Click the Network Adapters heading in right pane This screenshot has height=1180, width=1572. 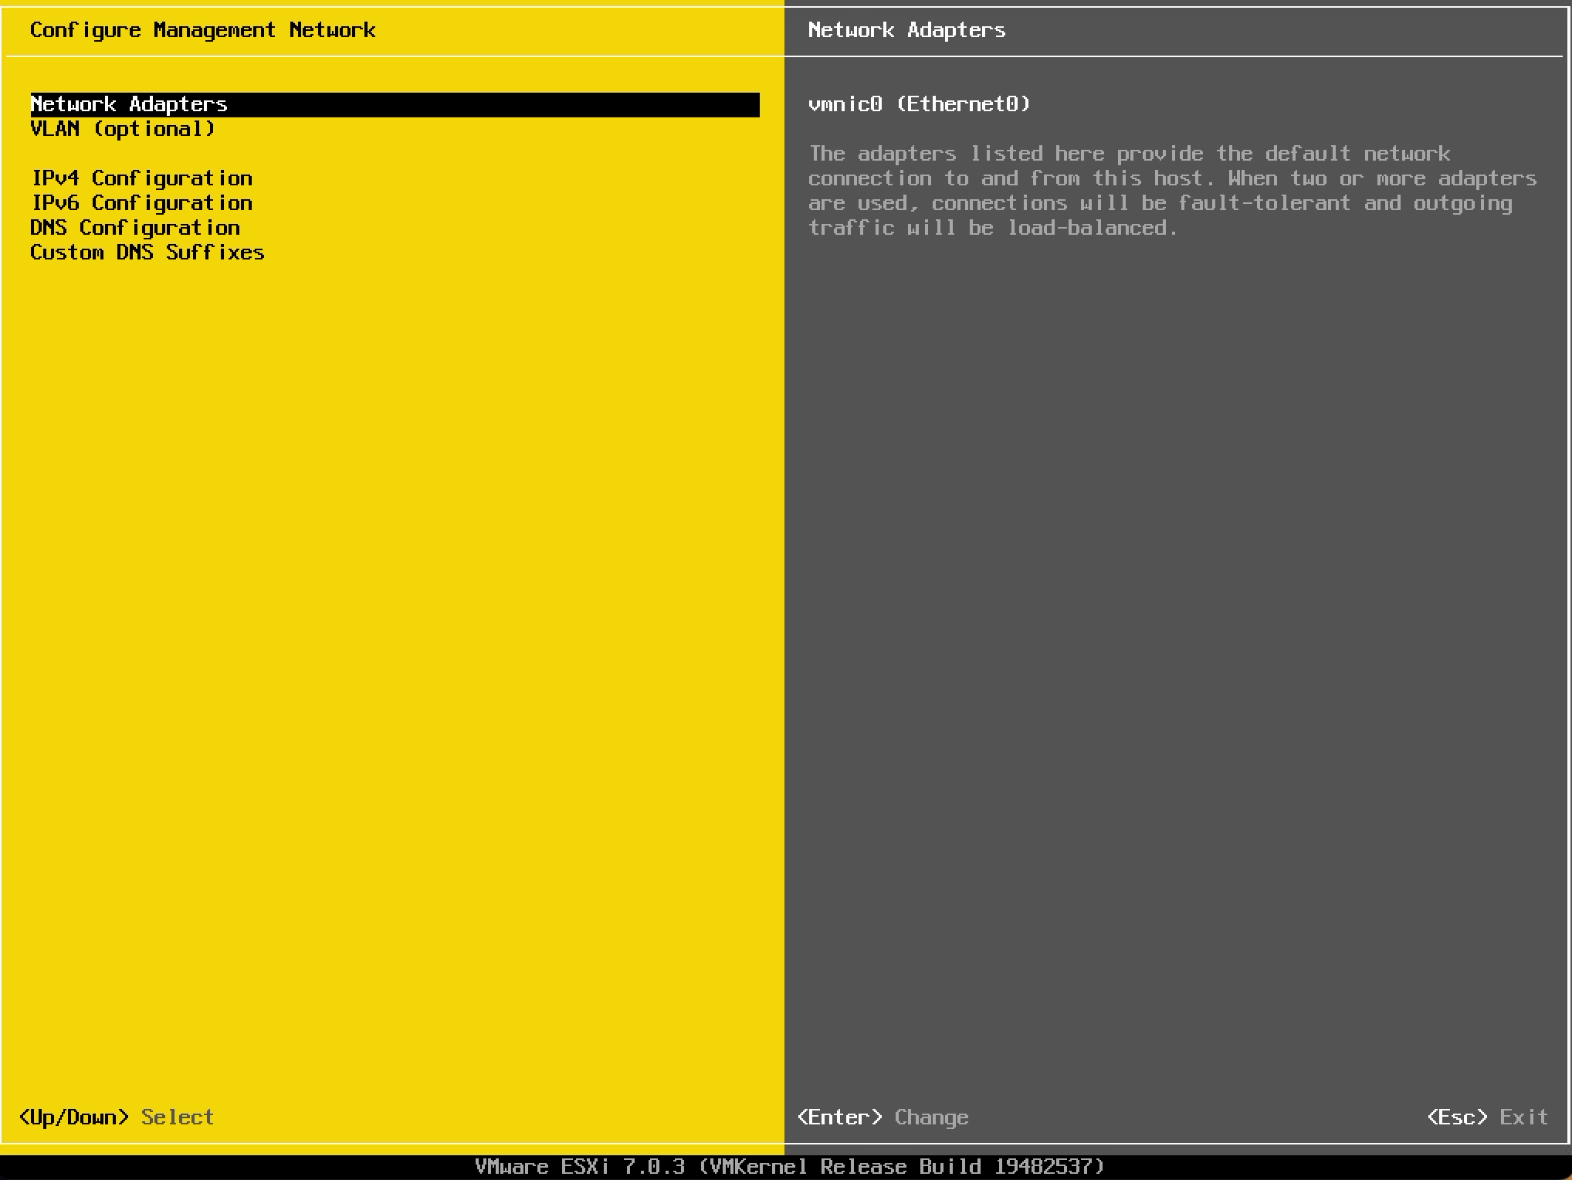pos(906,30)
